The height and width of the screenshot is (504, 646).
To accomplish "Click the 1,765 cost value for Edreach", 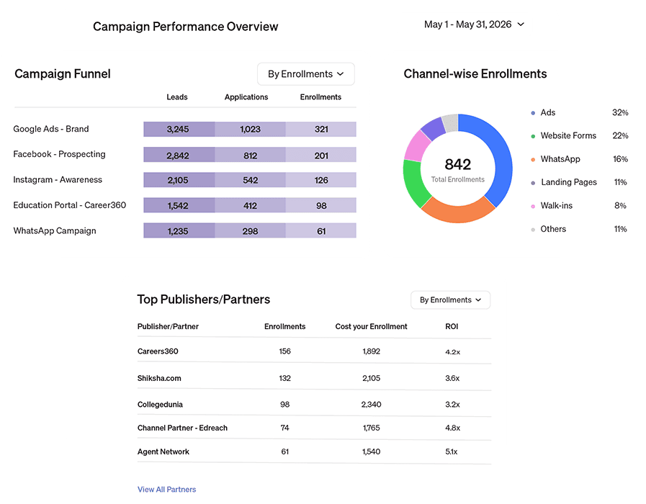I will (371, 428).
